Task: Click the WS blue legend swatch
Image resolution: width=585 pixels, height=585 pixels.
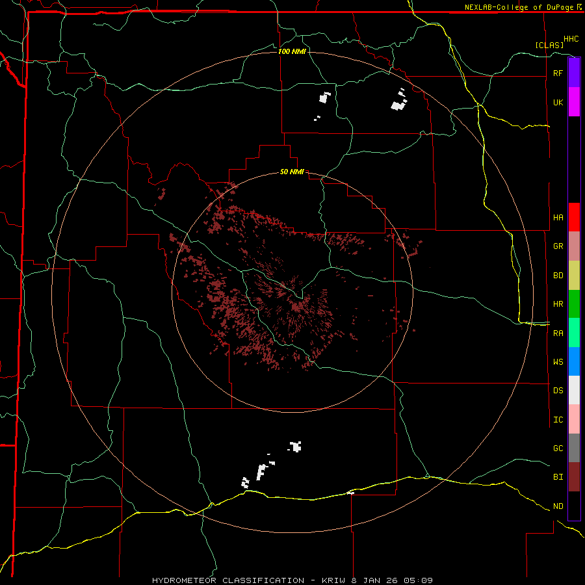Action: pyautogui.click(x=574, y=361)
